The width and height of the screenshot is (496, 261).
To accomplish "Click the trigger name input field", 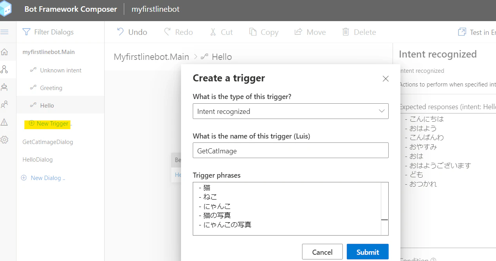I will point(291,150).
